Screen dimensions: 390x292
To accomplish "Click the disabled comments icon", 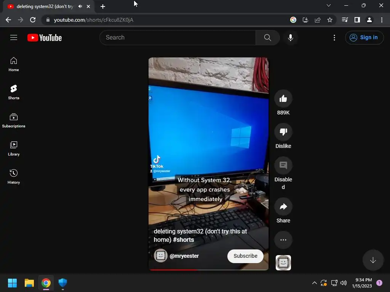I will (283, 165).
